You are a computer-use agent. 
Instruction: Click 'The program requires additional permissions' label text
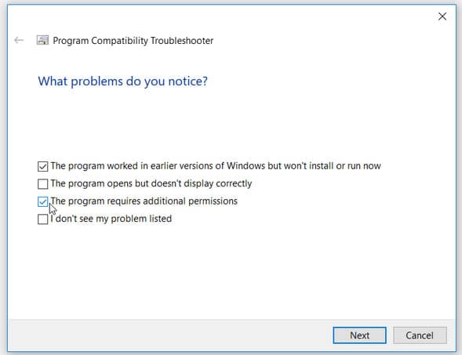tap(144, 201)
